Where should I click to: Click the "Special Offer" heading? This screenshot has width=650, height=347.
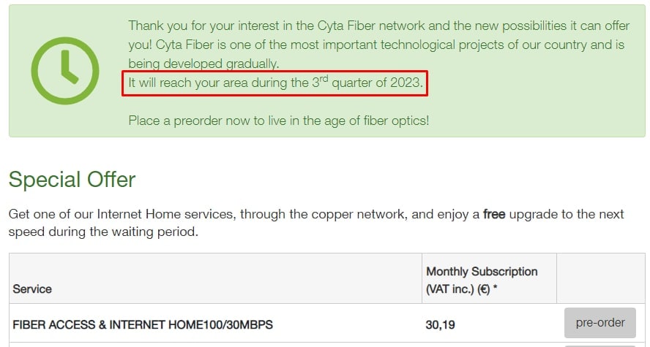(72, 180)
